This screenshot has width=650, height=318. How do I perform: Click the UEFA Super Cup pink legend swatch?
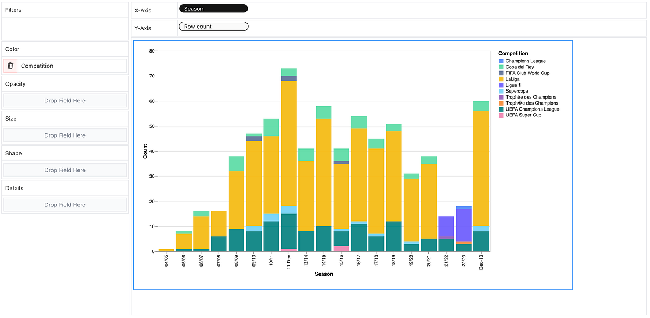501,115
